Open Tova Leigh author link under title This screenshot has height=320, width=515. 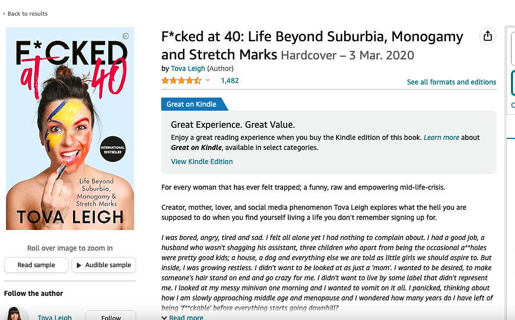(188, 68)
